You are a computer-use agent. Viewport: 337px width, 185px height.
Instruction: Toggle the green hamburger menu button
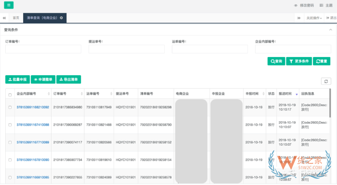pyautogui.click(x=9, y=5)
